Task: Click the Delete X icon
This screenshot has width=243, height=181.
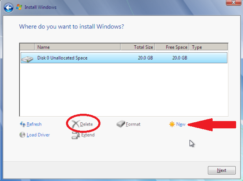Action: [x=75, y=124]
